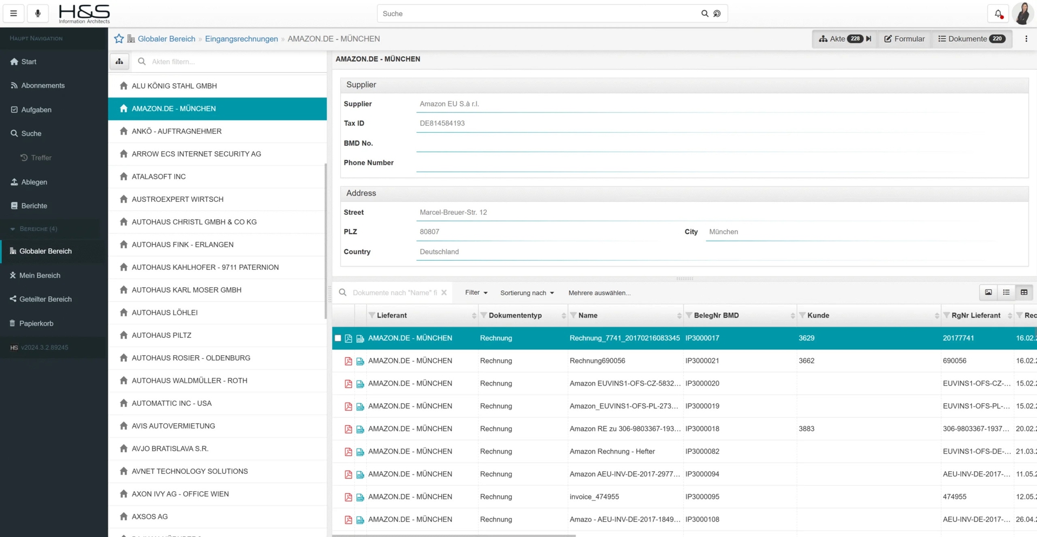The width and height of the screenshot is (1037, 537).
Task: Switch to the Formular tab
Action: (904, 39)
